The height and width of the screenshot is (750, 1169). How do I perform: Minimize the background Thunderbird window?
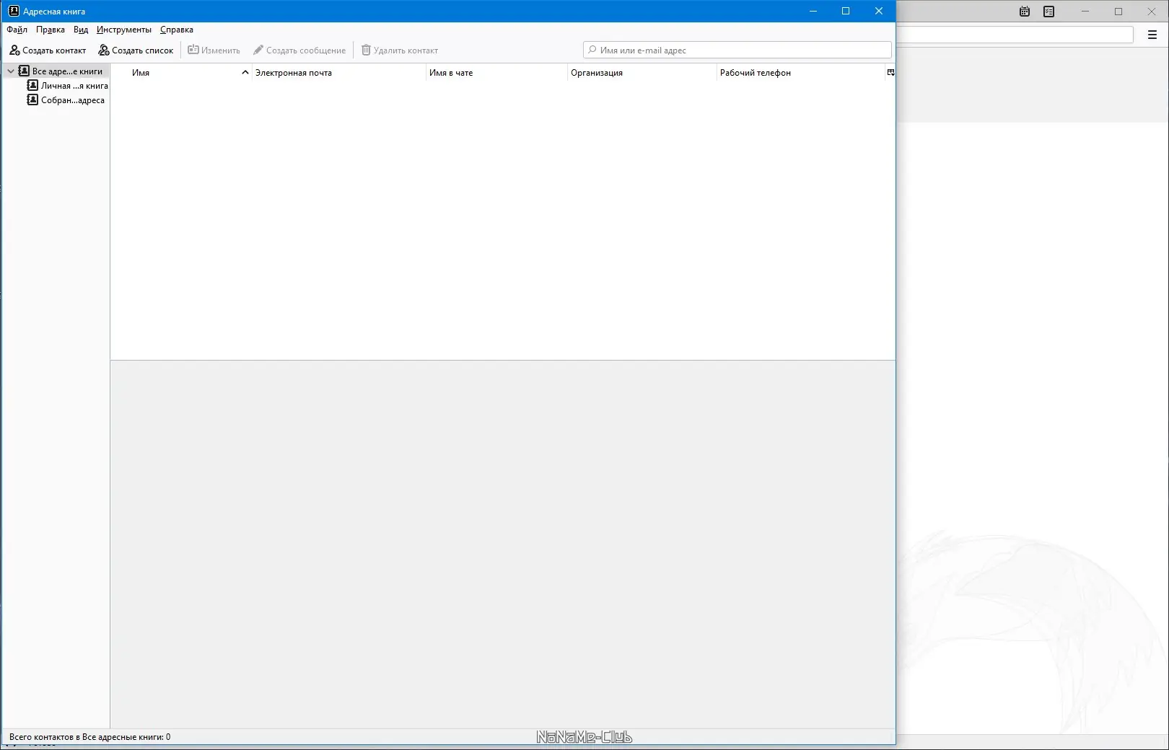click(1085, 12)
